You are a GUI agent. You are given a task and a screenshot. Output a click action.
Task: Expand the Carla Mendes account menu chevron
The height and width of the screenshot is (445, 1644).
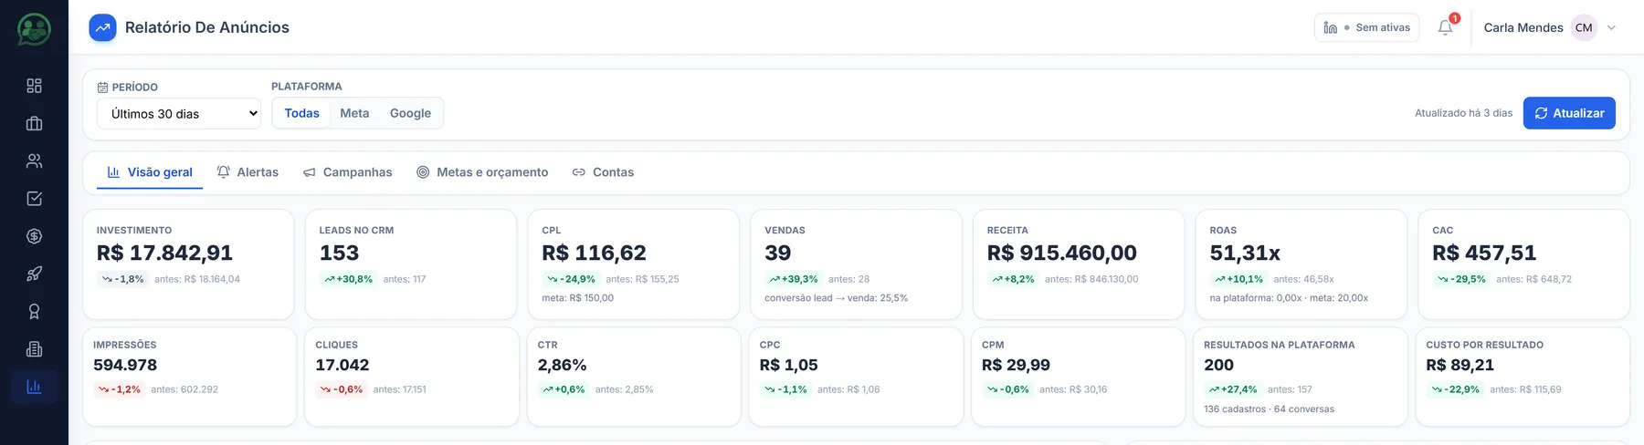(1611, 27)
